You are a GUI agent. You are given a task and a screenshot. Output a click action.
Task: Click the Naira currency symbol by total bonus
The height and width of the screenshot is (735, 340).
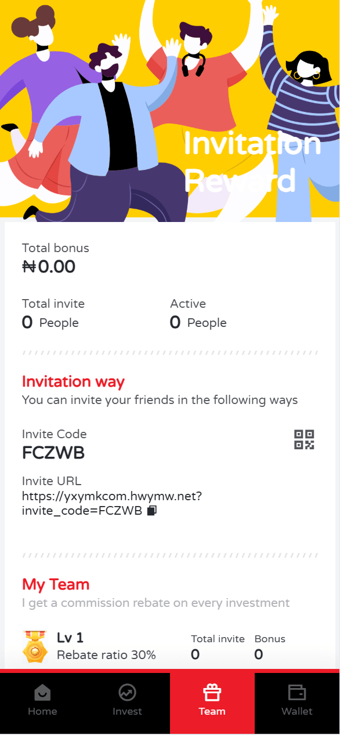tap(29, 267)
